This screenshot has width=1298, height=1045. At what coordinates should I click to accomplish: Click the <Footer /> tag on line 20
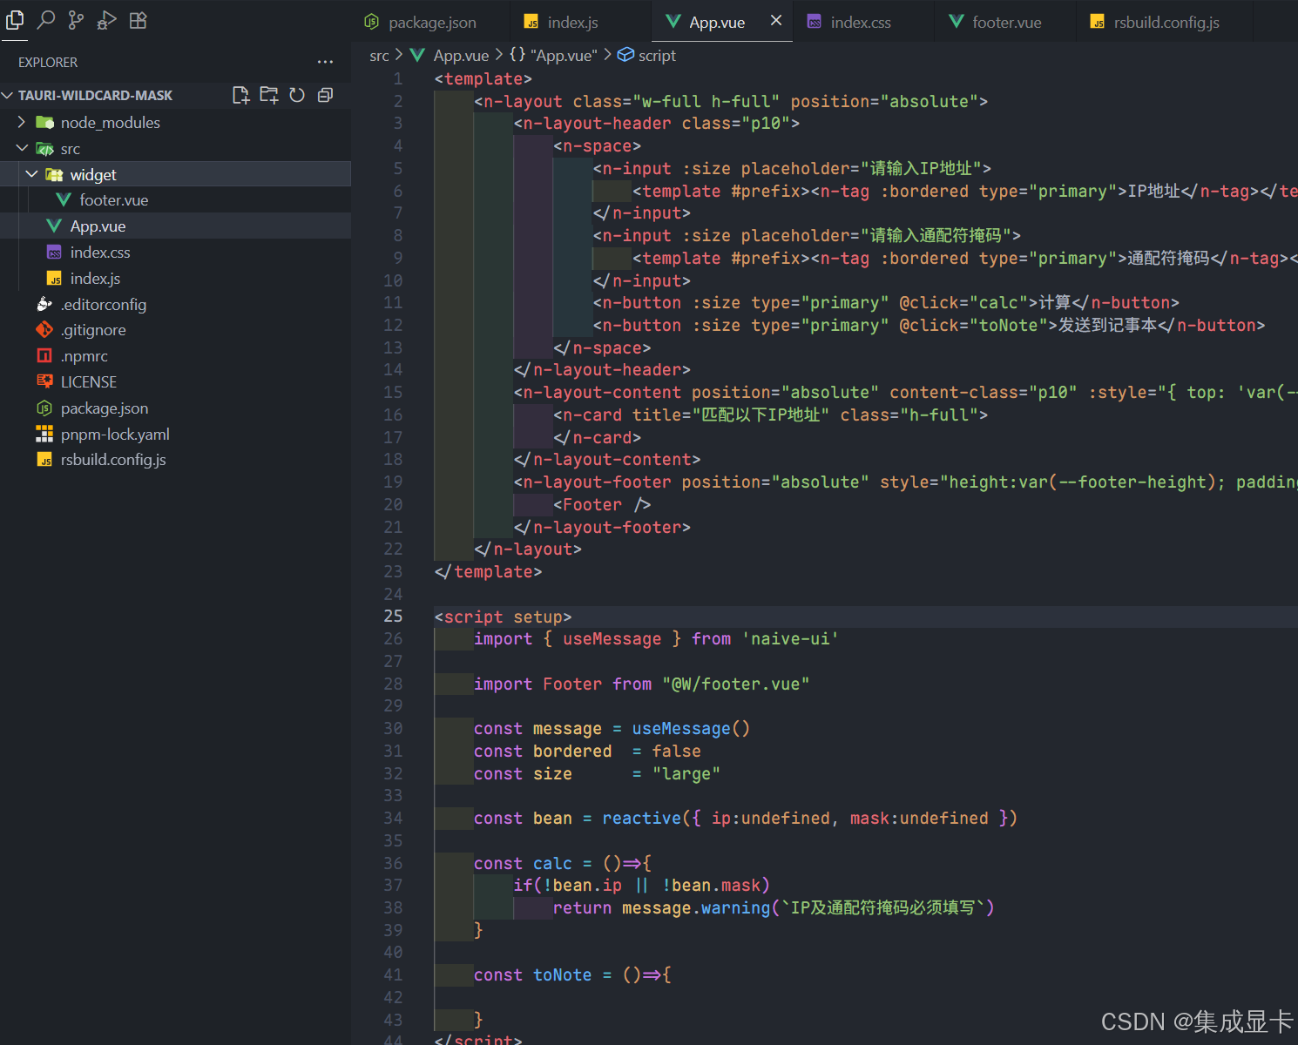coord(601,504)
